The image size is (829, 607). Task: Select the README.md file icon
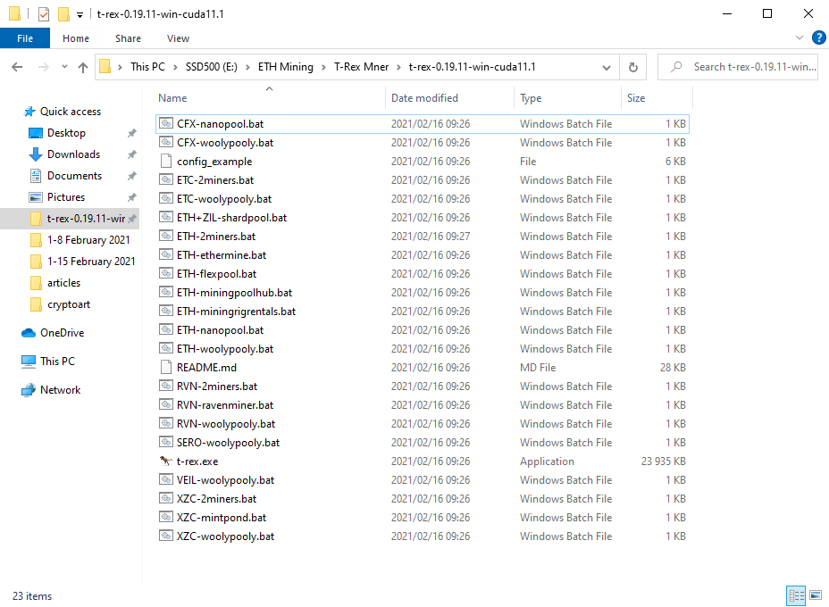point(166,367)
